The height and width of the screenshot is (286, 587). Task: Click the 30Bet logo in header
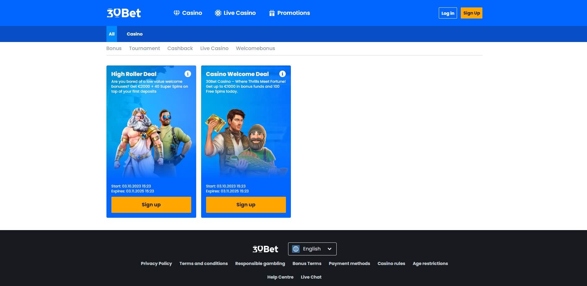124,13
